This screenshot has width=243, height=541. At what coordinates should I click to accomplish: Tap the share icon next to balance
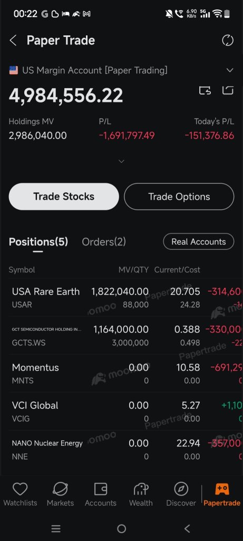click(228, 90)
